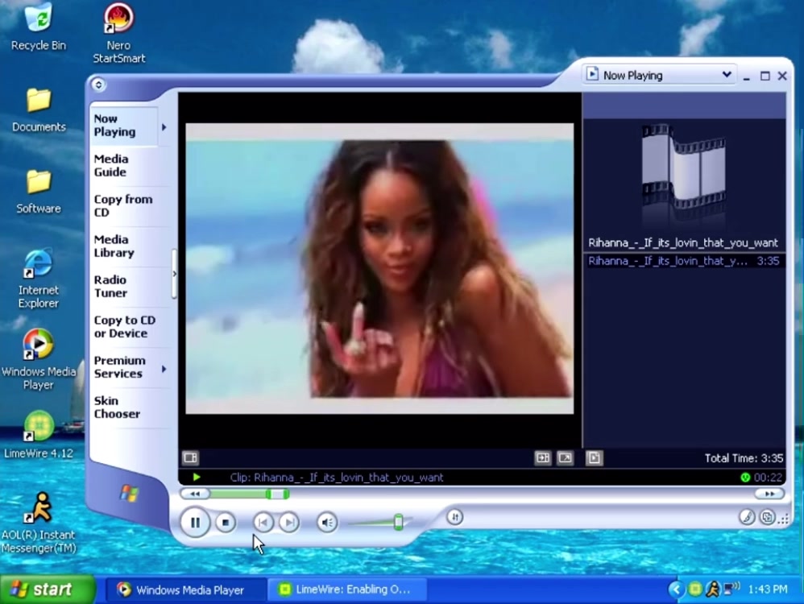Collapse the sidebar with the small side arrow

coord(174,274)
